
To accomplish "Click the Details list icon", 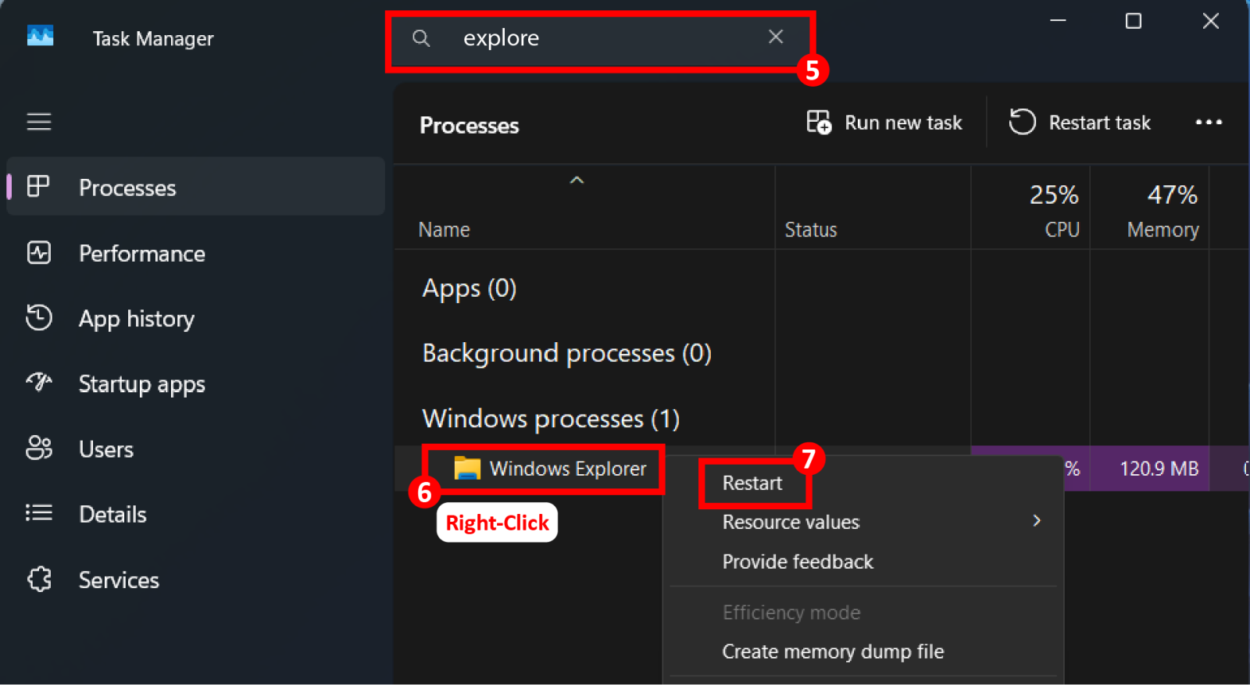I will coord(39,513).
